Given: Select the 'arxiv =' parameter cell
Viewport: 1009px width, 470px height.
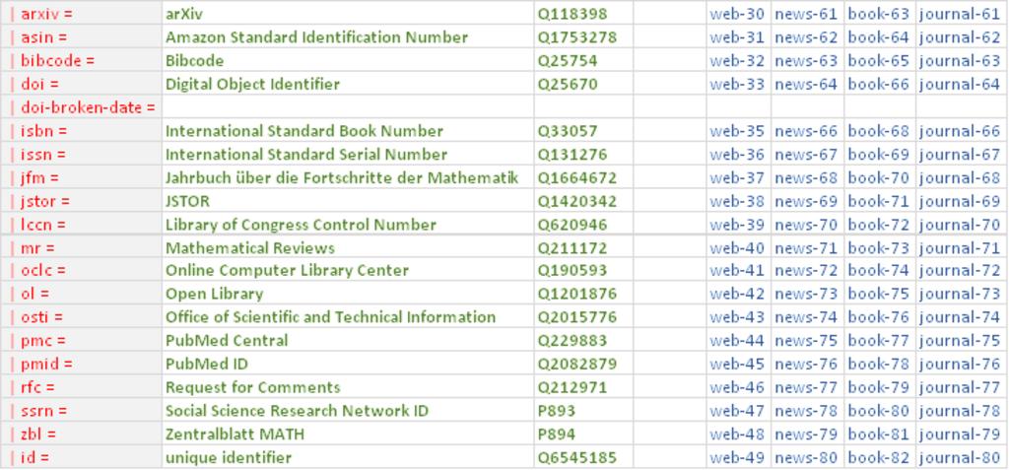Looking at the screenshot, I should click(x=81, y=14).
